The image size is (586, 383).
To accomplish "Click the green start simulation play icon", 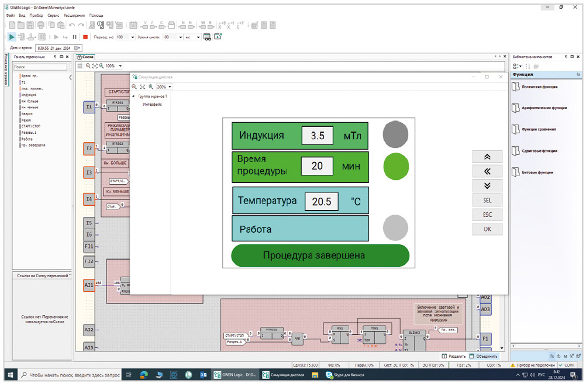I will (x=12, y=37).
